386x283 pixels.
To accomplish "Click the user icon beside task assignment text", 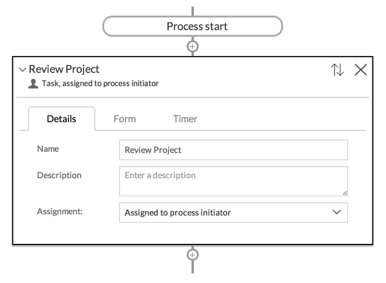I will pyautogui.click(x=33, y=84).
